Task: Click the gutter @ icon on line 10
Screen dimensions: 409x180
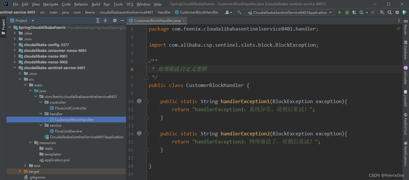Action: point(139,101)
